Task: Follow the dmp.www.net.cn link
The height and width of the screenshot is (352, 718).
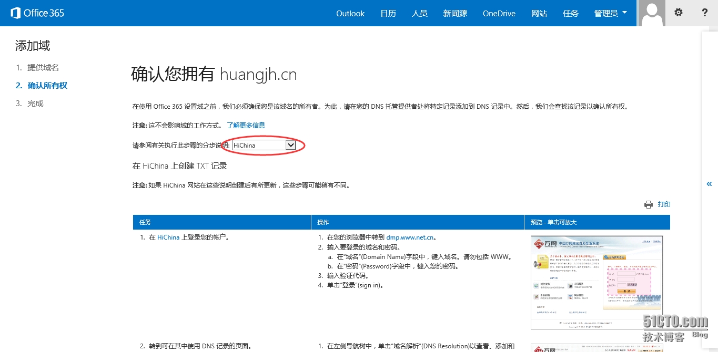Action: (x=410, y=237)
